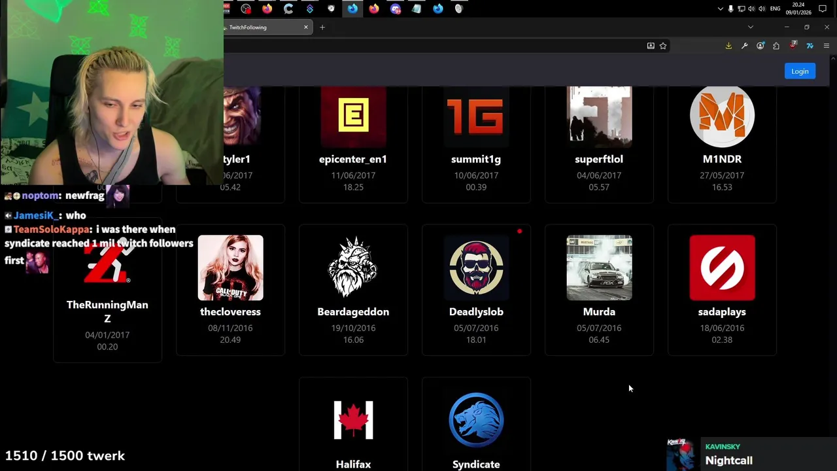837x471 pixels.
Task: Open the extensions puzzle icon
Action: (x=776, y=46)
